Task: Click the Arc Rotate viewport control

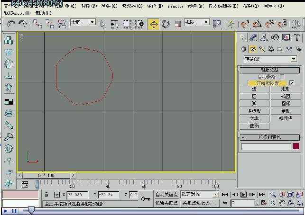Action: pos(291,203)
